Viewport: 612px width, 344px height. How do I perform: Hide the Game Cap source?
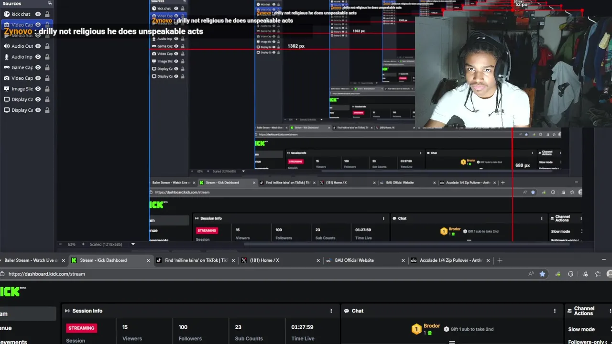(x=38, y=67)
